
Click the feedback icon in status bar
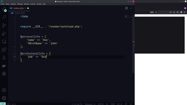pos(126,104)
